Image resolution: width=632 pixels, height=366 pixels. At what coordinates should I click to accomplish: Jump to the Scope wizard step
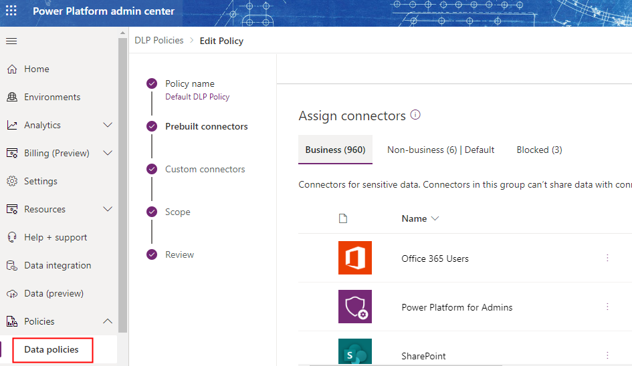coord(177,212)
